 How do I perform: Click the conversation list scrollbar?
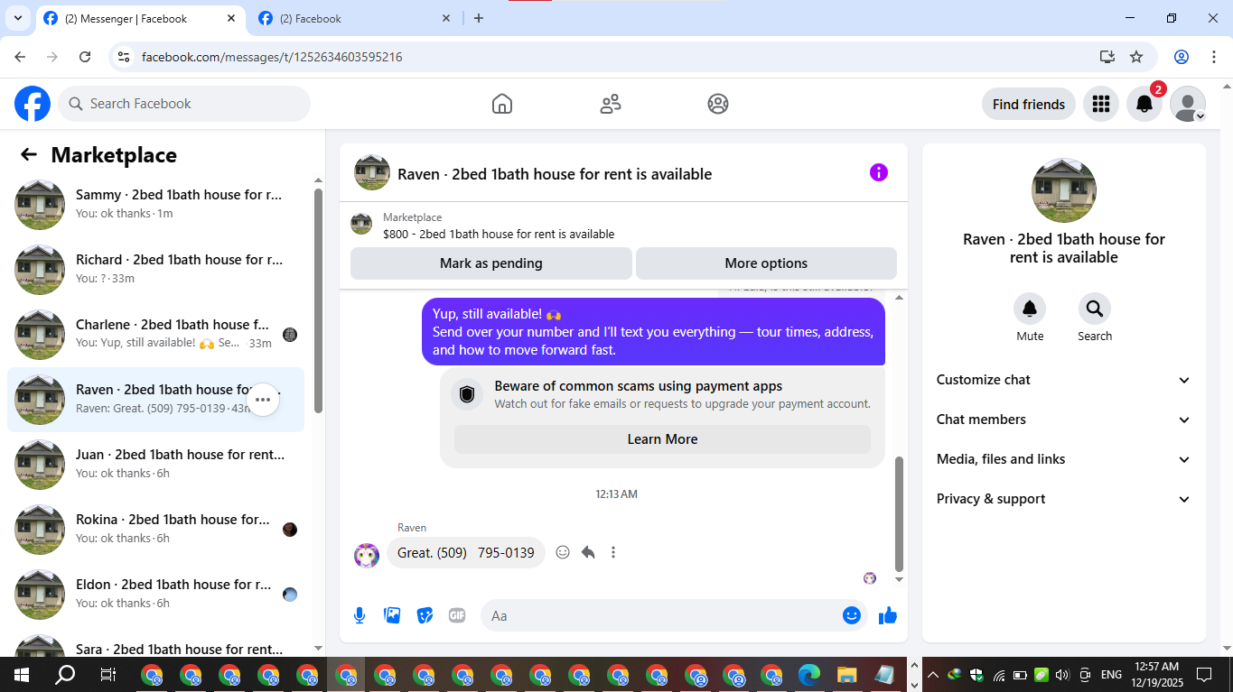point(318,300)
